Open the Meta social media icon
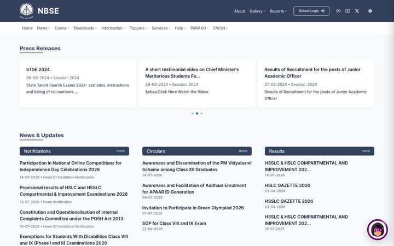Viewport: 394px width, 246px height. [339, 11]
